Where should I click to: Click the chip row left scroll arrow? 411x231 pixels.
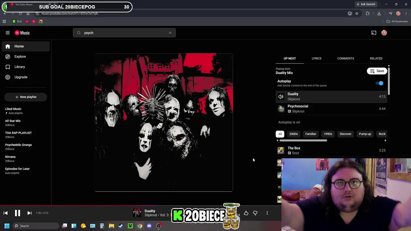click(277, 141)
